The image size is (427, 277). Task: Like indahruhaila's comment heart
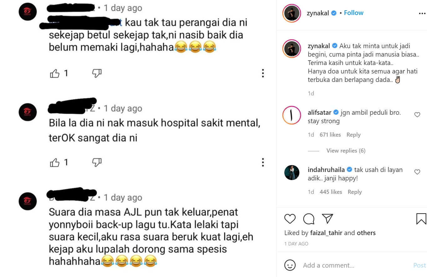pos(417,172)
